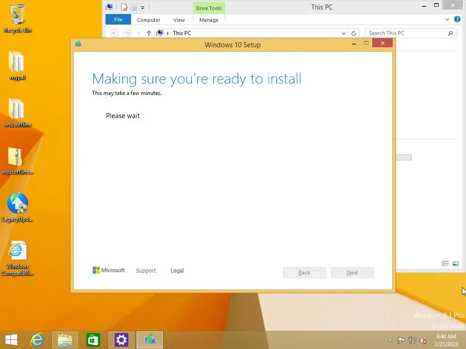The height and width of the screenshot is (349, 466).
Task: Click the drive capacity bar
Action: tap(404, 158)
